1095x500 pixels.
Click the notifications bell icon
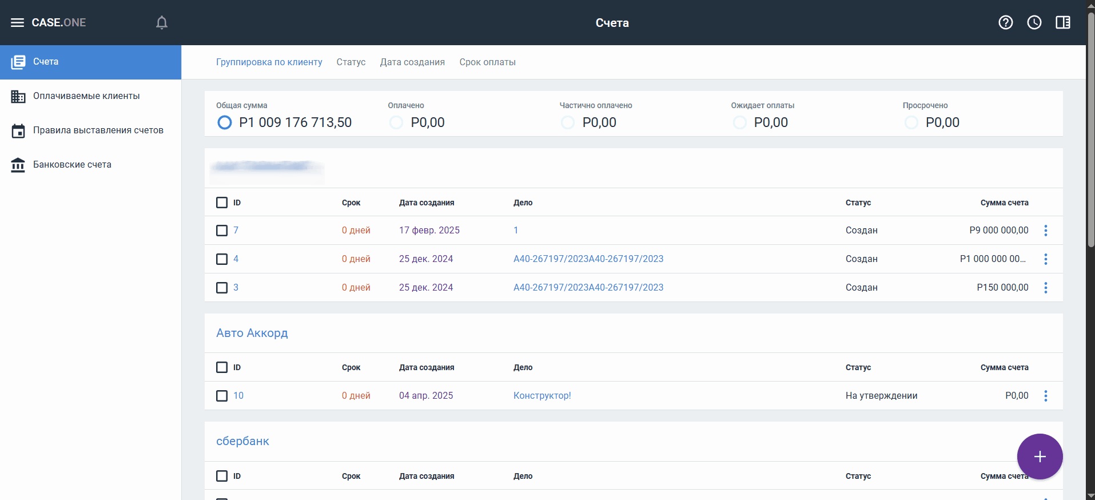pyautogui.click(x=162, y=23)
